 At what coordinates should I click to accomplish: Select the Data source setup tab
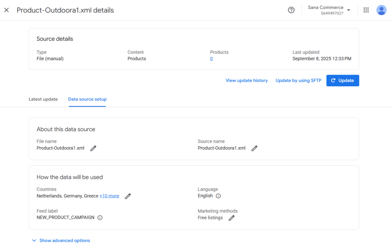pos(87,99)
